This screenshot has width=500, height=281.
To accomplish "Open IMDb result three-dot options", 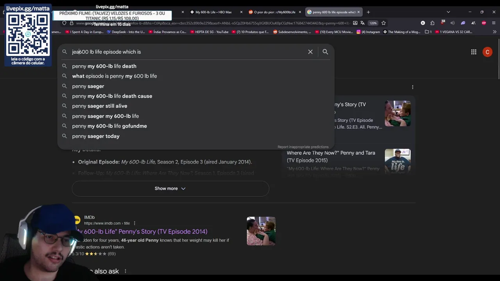I will 134,223.
